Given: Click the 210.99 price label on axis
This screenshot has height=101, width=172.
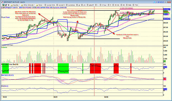Looking at the screenshot, I should click(x=167, y=9).
